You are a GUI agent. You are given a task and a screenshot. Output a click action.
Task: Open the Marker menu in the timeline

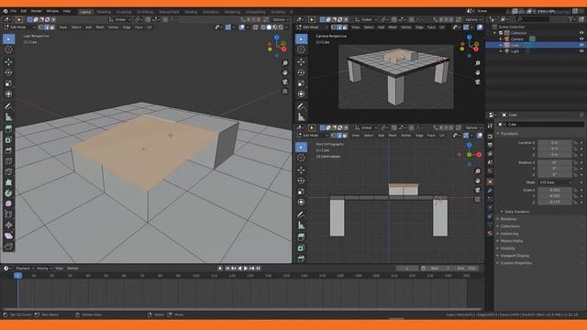(72, 269)
